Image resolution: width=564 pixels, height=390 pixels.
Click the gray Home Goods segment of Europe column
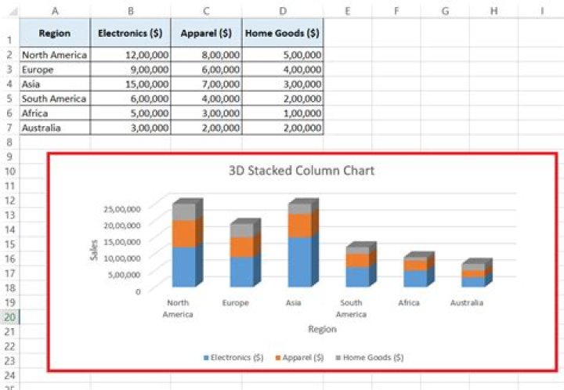click(242, 230)
